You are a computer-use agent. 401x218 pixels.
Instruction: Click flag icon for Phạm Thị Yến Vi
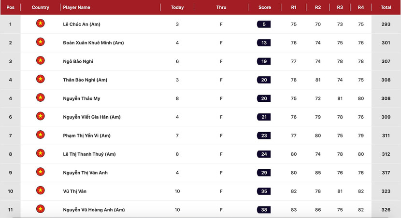coord(41,135)
